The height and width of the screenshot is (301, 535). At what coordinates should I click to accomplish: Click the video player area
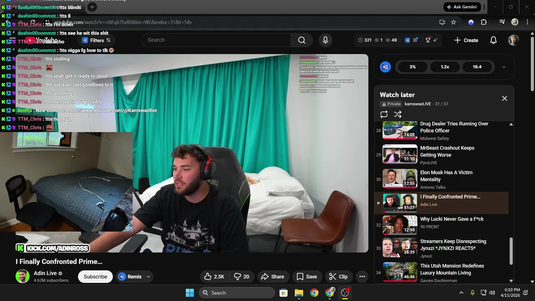[192, 153]
